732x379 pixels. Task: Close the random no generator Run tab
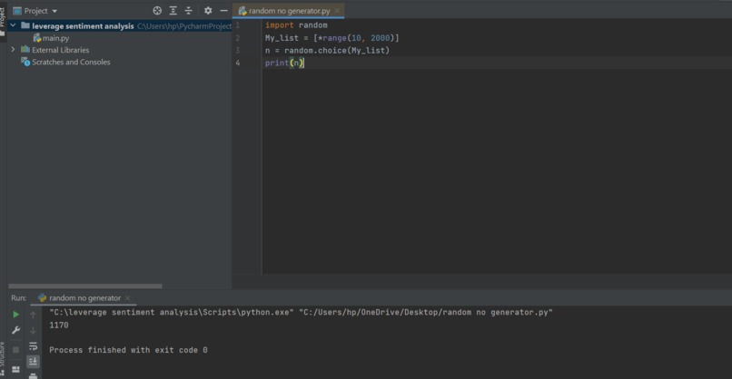click(x=127, y=298)
